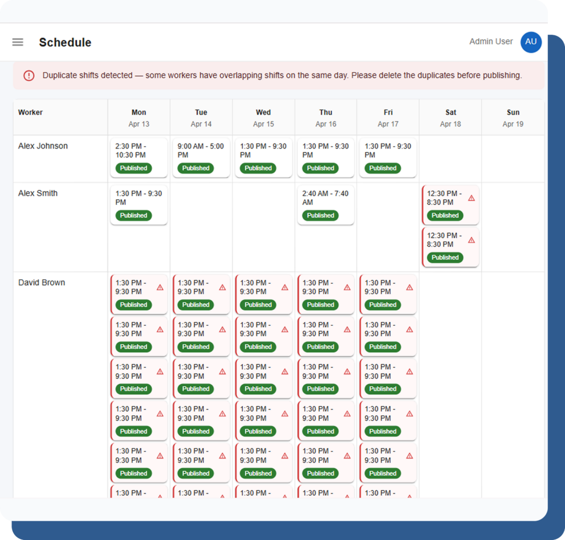Click warning icon on David Brown's second Tuesday shift

222,330
